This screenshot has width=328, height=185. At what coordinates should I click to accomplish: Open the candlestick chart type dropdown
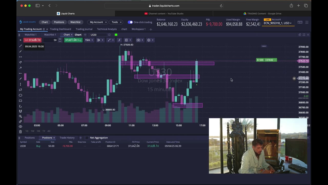[x=100, y=40]
